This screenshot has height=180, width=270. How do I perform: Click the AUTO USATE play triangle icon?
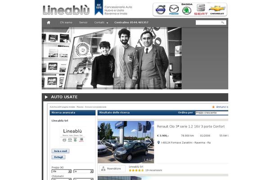46,97
